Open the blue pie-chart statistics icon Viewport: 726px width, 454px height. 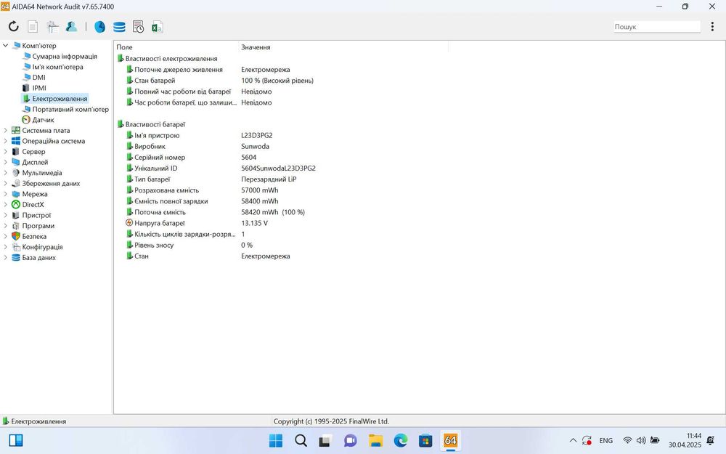[99, 27]
